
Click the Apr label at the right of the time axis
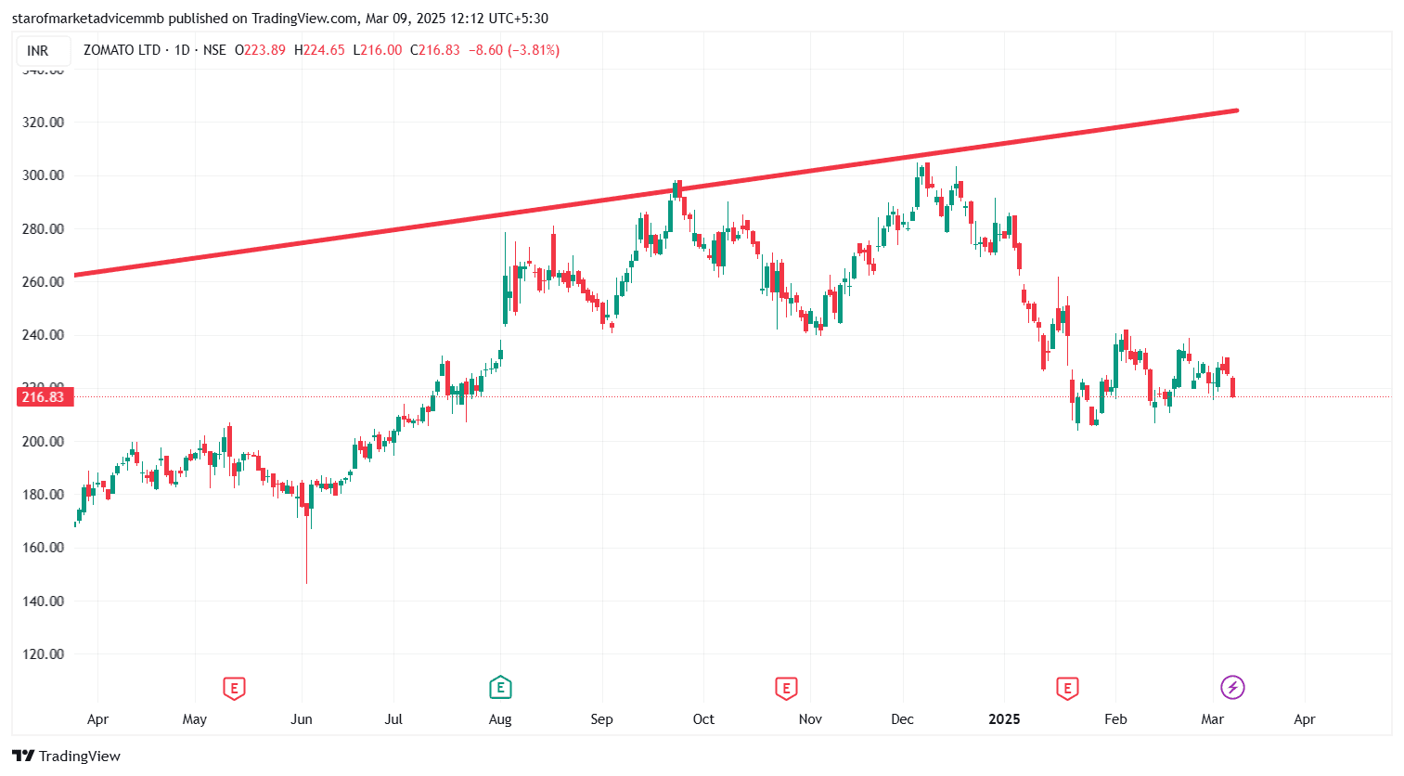pyautogui.click(x=1305, y=719)
